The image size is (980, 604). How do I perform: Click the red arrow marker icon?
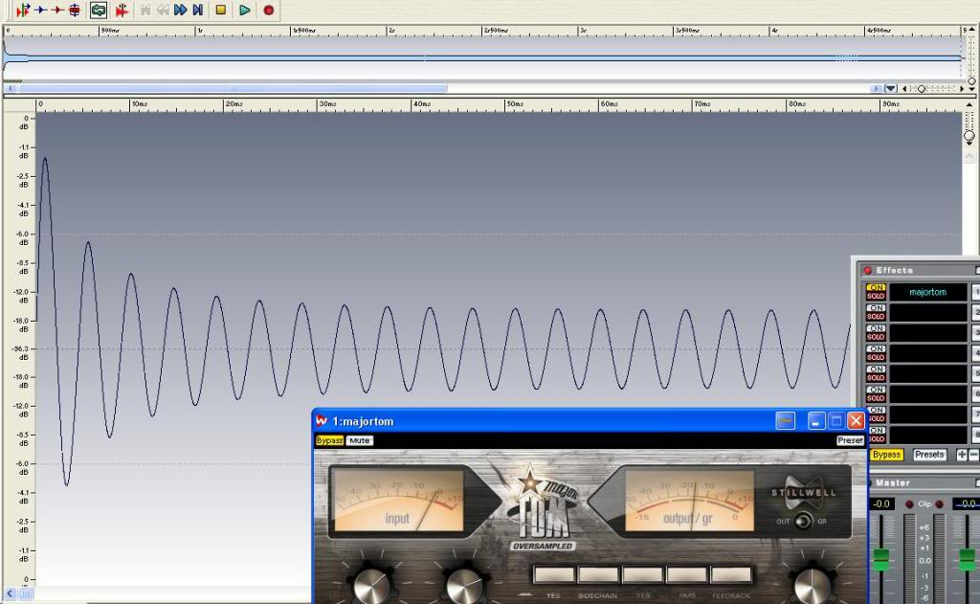(56, 10)
